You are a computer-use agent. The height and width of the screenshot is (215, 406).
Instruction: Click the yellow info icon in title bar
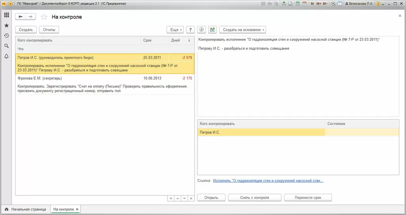378,4
